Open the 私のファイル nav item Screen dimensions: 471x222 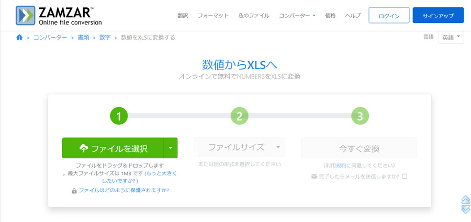click(254, 16)
